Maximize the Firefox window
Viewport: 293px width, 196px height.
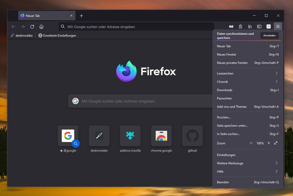point(266,16)
